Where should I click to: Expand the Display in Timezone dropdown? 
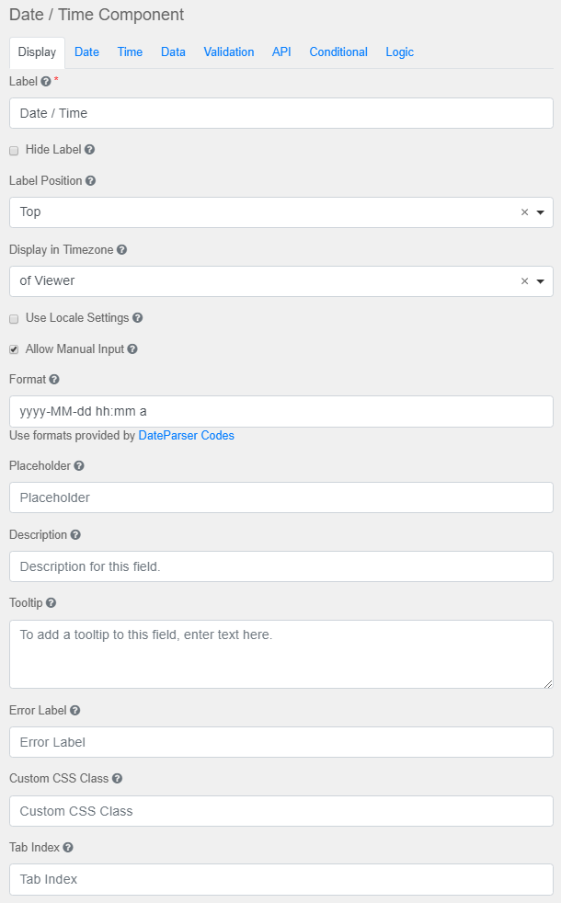click(x=542, y=281)
